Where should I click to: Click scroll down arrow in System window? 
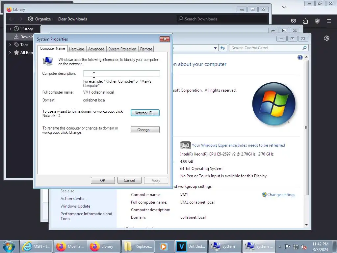click(x=306, y=225)
